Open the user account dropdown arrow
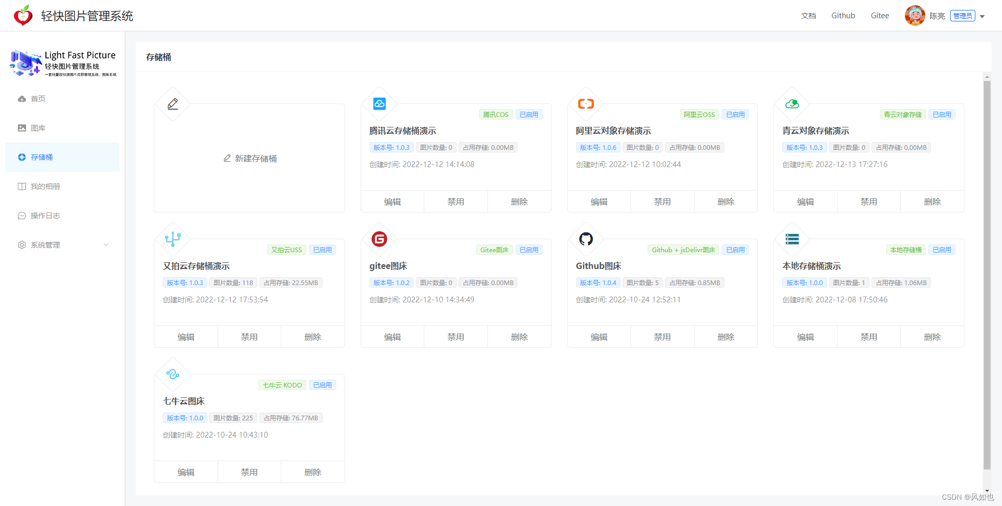1002x506 pixels. (982, 16)
